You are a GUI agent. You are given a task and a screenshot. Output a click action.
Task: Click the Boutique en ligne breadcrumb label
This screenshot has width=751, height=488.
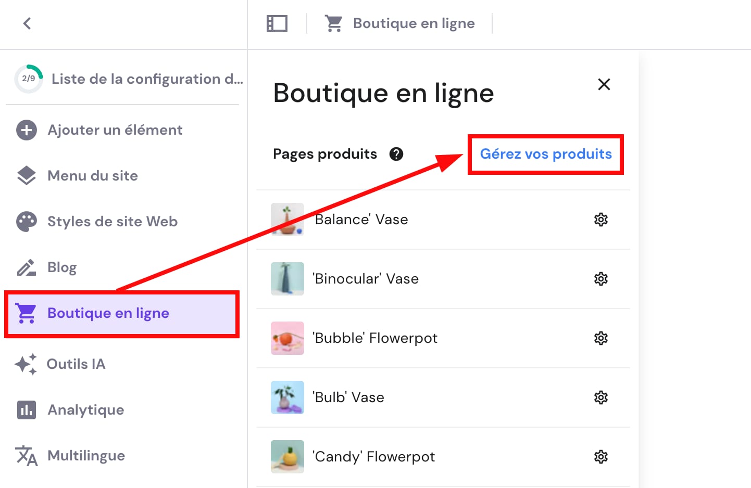tap(414, 23)
